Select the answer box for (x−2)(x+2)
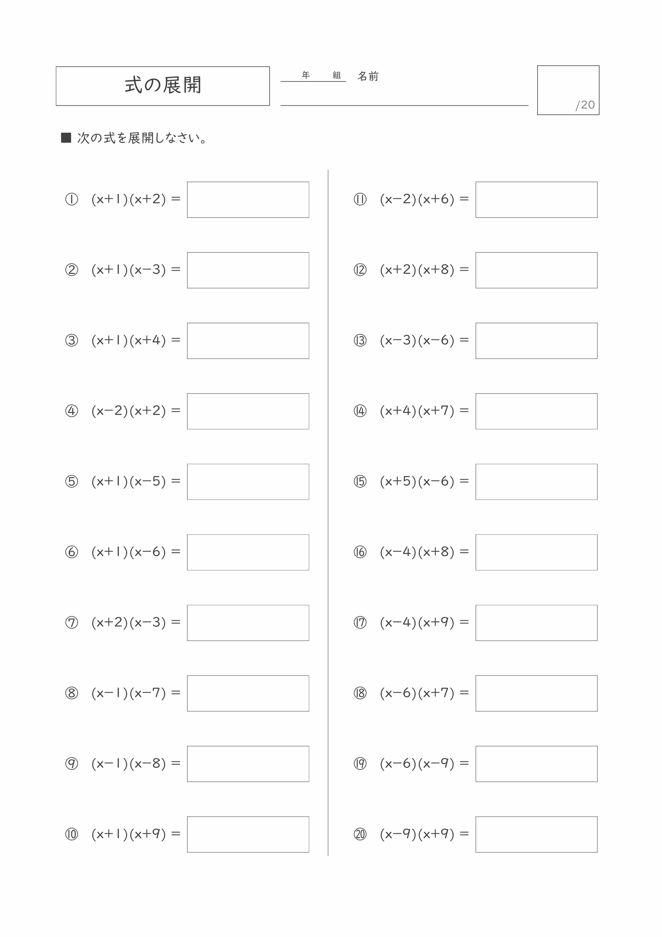Viewport: 662px width, 937px height. [248, 411]
